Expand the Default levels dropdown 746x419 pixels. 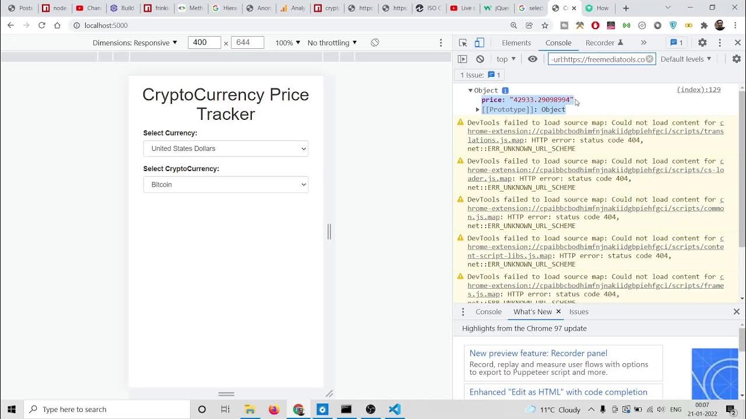click(685, 59)
